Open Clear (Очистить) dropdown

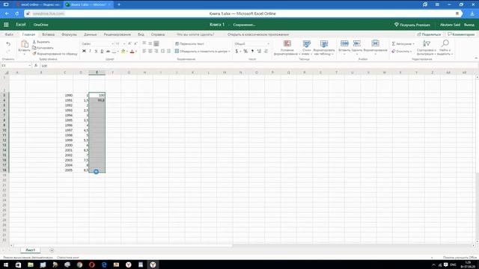pyautogui.click(x=401, y=52)
